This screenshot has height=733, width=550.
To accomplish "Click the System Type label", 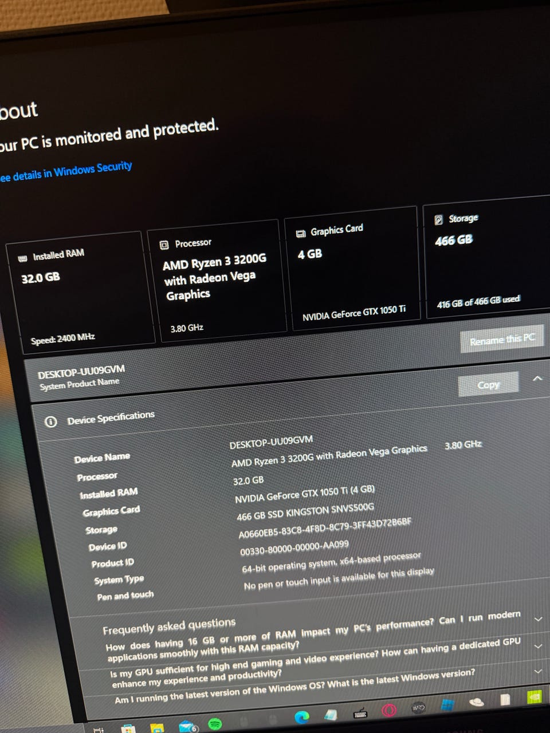I will tap(119, 580).
